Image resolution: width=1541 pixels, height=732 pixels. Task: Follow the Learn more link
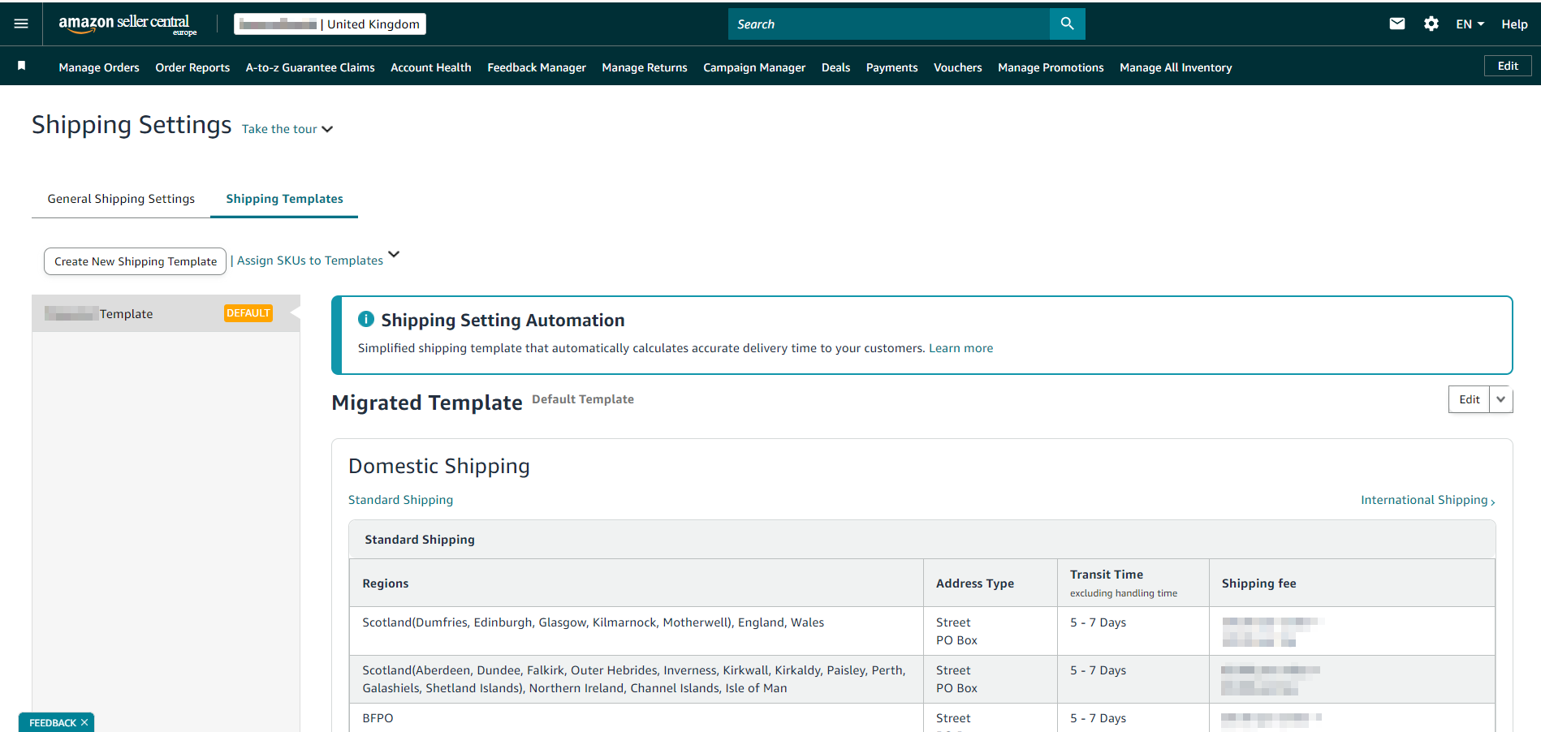(x=960, y=348)
